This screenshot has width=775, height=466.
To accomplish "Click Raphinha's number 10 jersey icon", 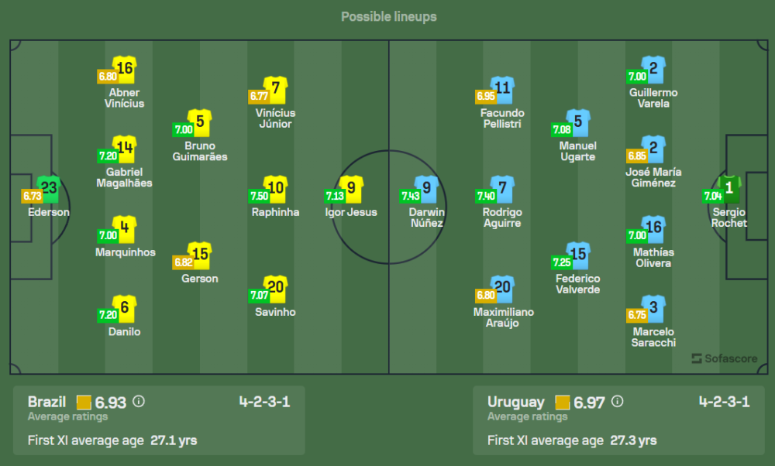I will [276, 188].
